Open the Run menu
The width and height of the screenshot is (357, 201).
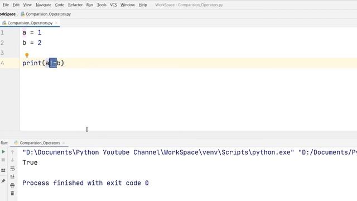click(x=89, y=5)
